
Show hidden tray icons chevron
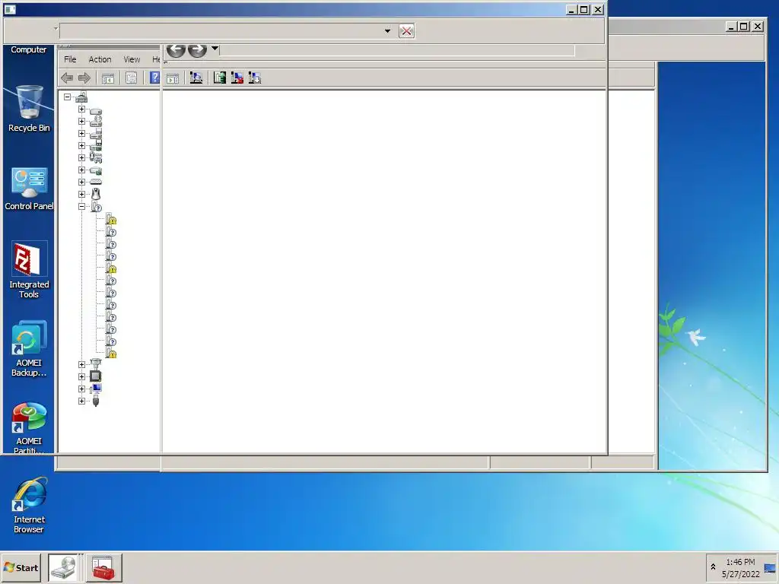tap(713, 567)
